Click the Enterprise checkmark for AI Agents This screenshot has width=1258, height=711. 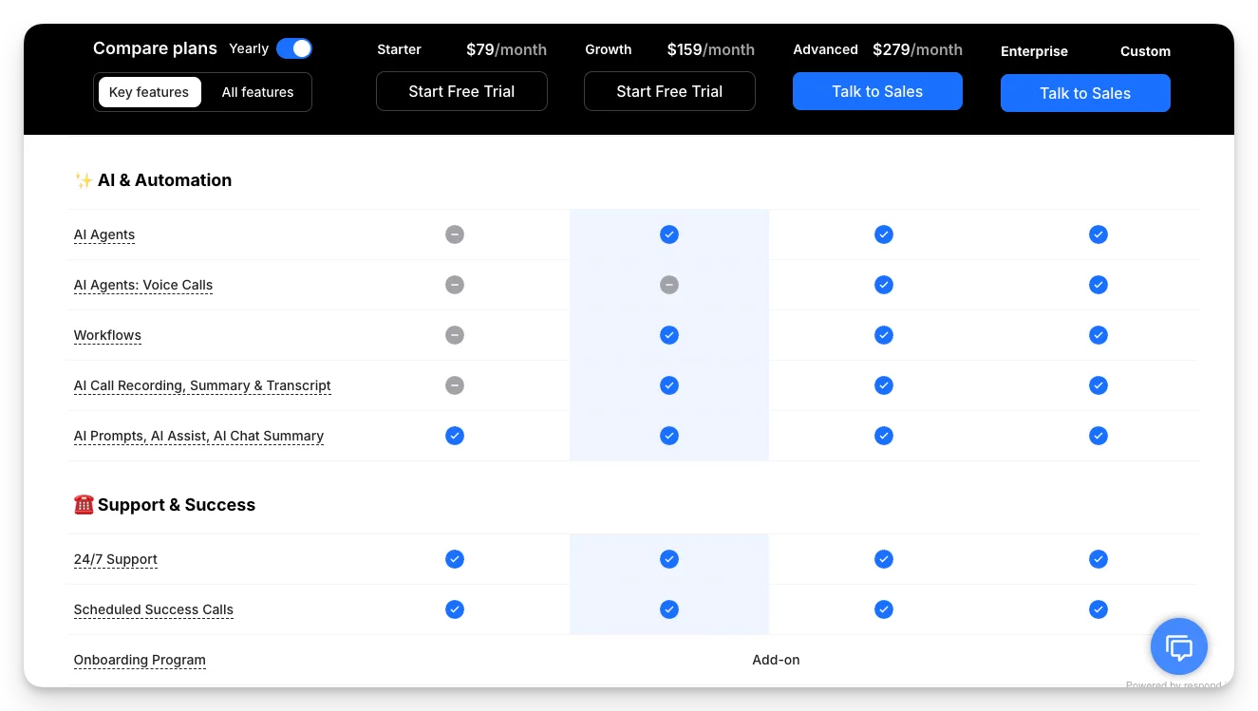1098,234
